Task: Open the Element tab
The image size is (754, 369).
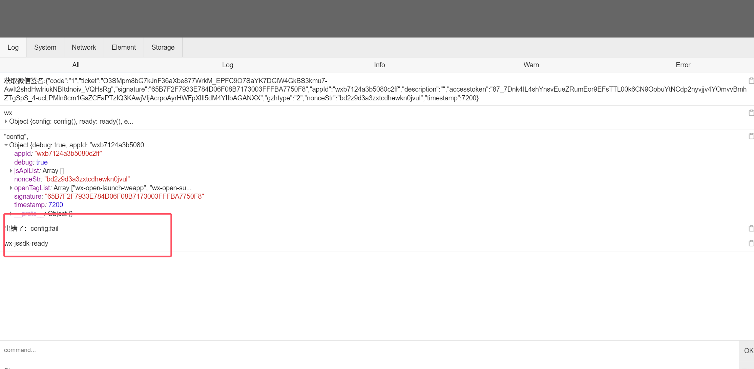Action: tap(124, 47)
